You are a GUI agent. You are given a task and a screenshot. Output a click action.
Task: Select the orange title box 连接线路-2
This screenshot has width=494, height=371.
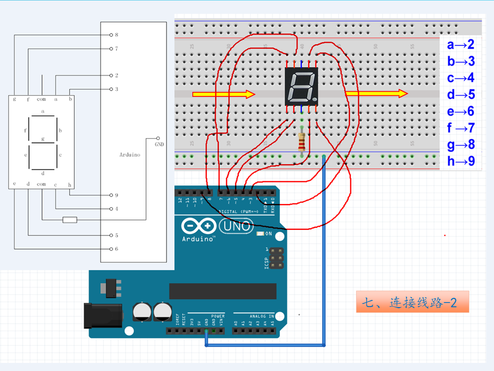pos(412,302)
